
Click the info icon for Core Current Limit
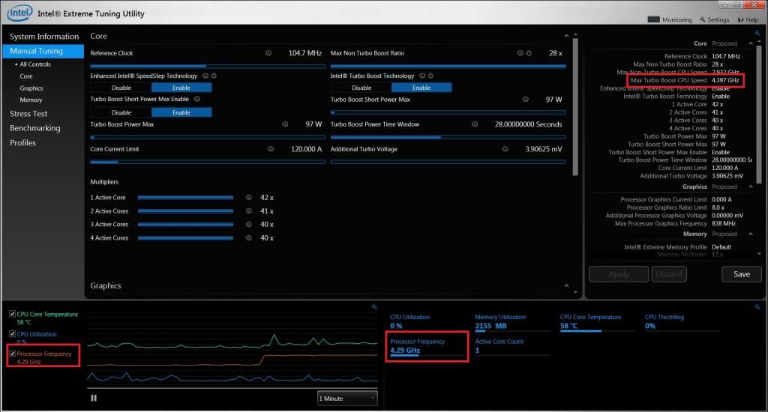pyautogui.click(x=270, y=149)
